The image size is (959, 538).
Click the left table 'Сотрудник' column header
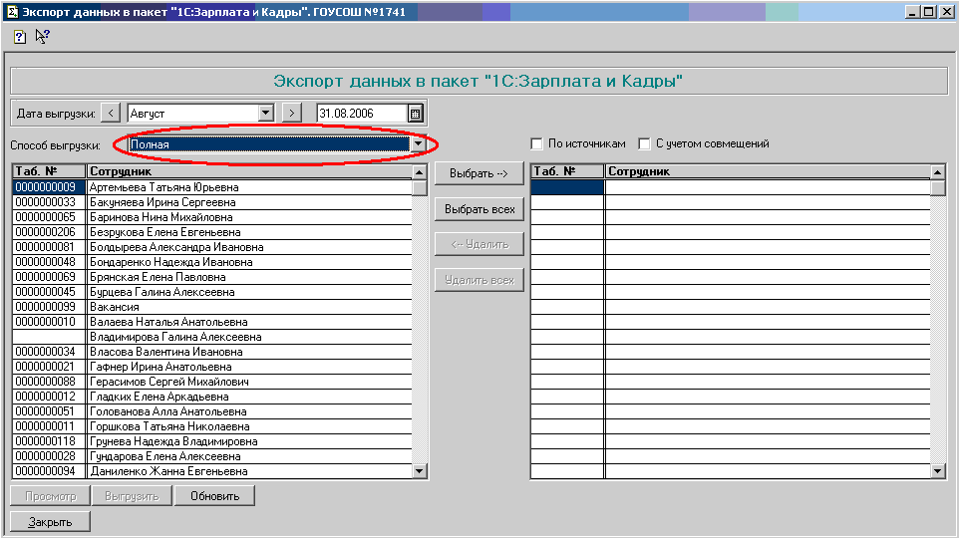pyautogui.click(x=249, y=171)
